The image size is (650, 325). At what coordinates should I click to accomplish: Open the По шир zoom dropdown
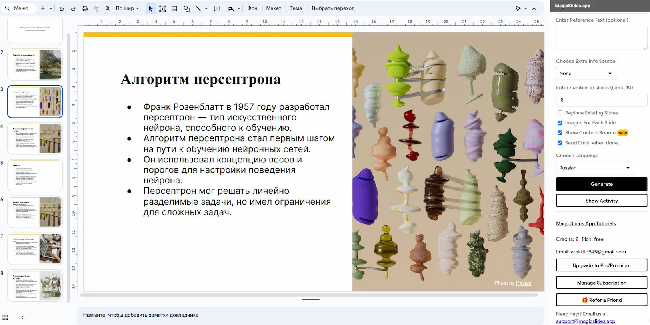(128, 8)
